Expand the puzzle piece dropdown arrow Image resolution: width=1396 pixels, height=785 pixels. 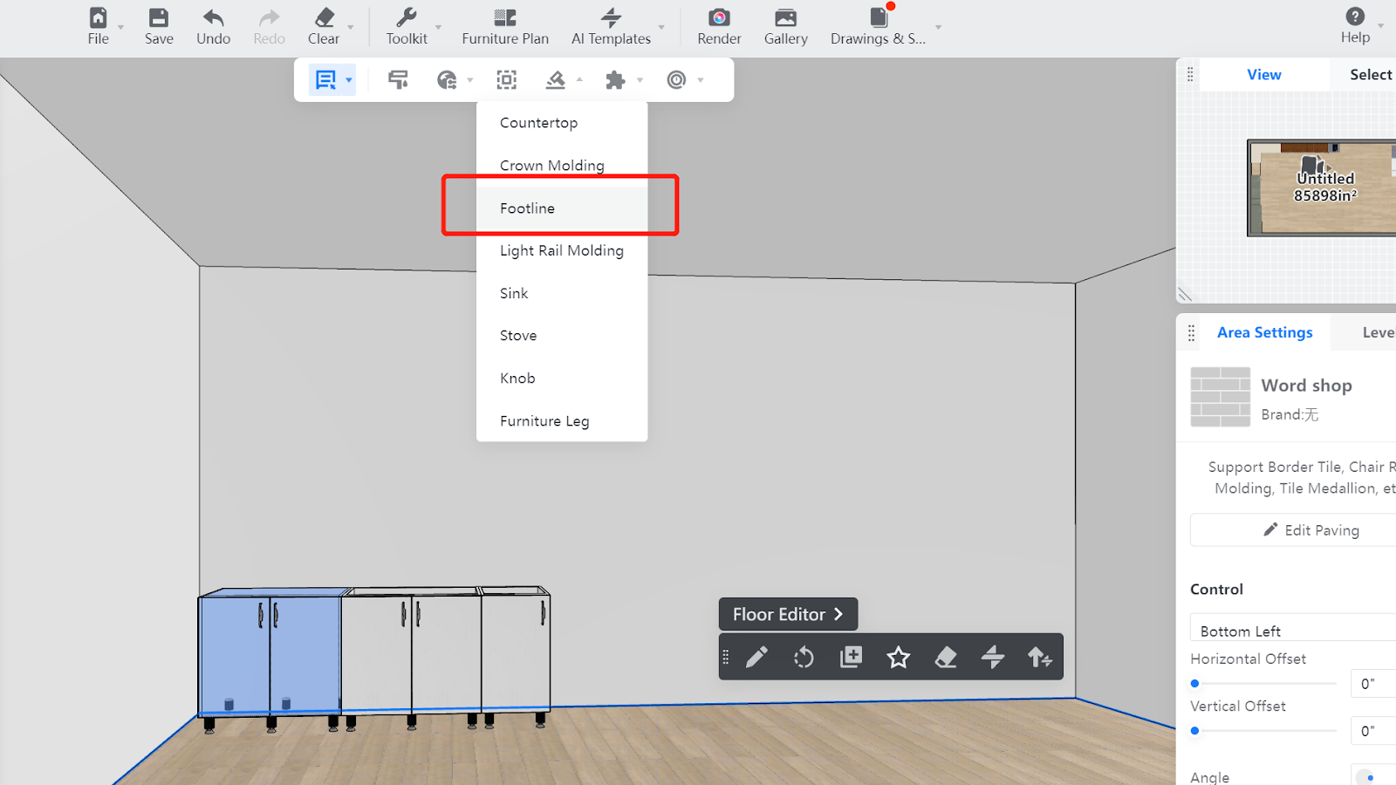point(640,80)
